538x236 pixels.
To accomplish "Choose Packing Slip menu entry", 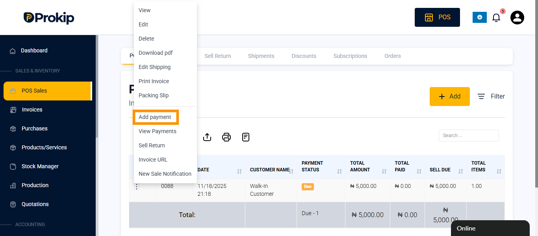I will coord(165,95).
